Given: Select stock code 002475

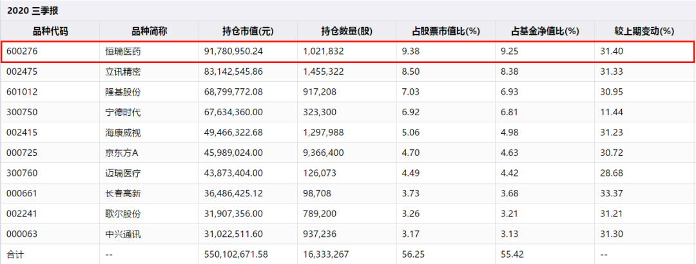Looking at the screenshot, I should (22, 71).
